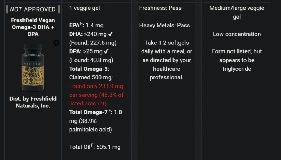Click the 'Medium/large veggie gel' description
The width and height of the screenshot is (281, 160).
coord(236,12)
